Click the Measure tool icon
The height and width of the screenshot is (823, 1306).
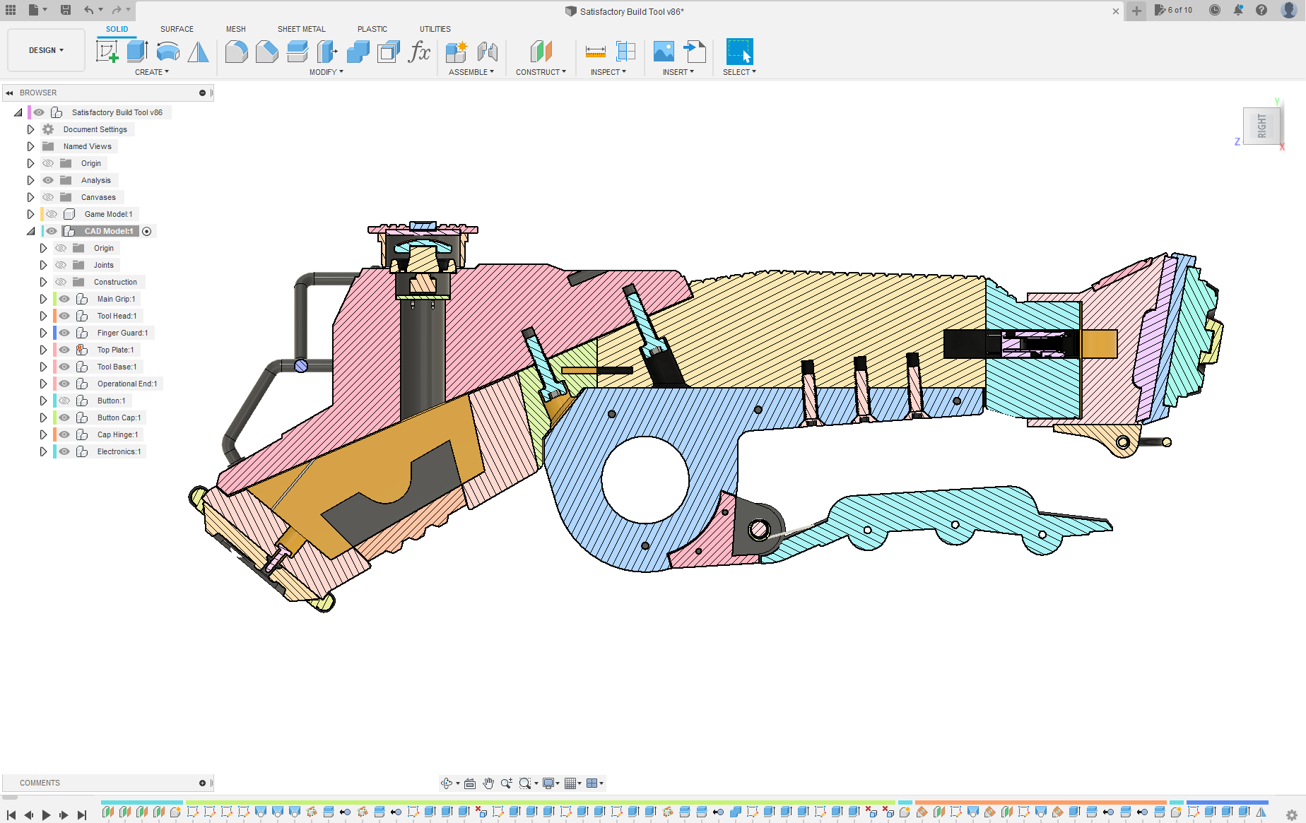coord(595,52)
